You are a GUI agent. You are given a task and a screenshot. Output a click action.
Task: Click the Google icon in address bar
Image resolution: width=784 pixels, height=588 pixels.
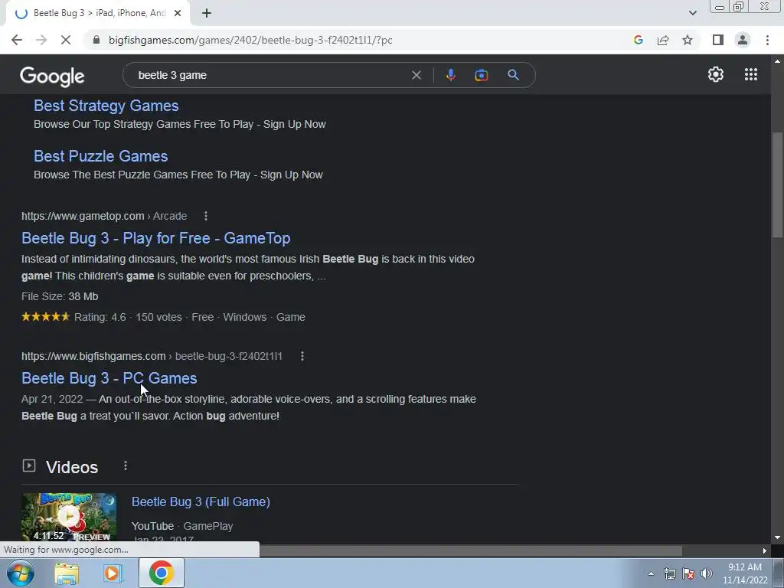pos(638,40)
